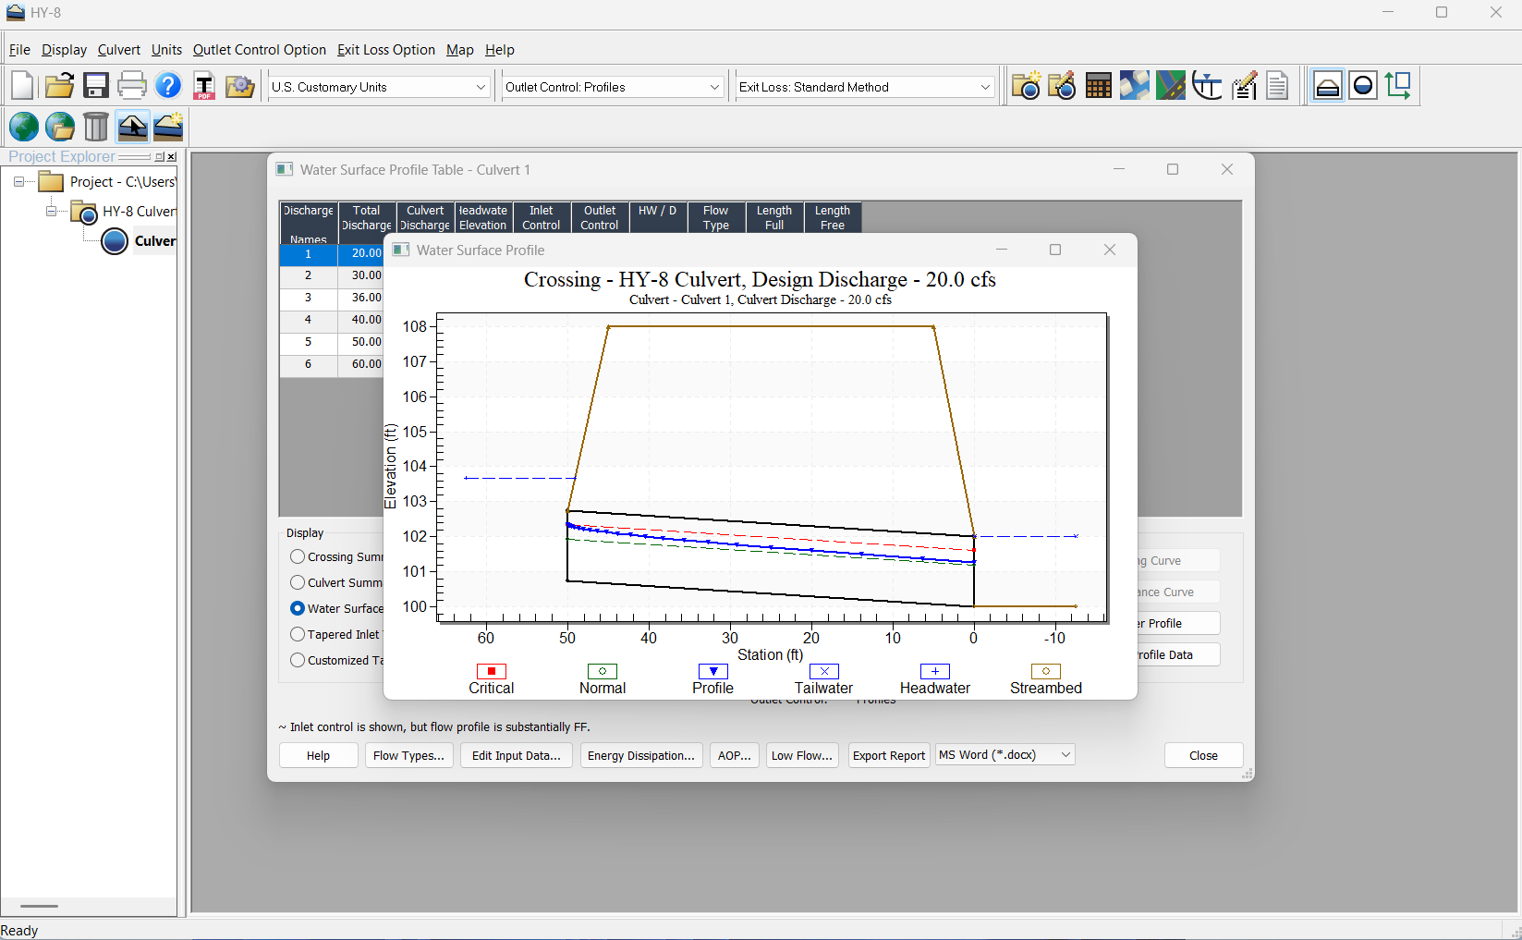
Task: Open the Exit Loss Option menu
Action: pos(386,50)
